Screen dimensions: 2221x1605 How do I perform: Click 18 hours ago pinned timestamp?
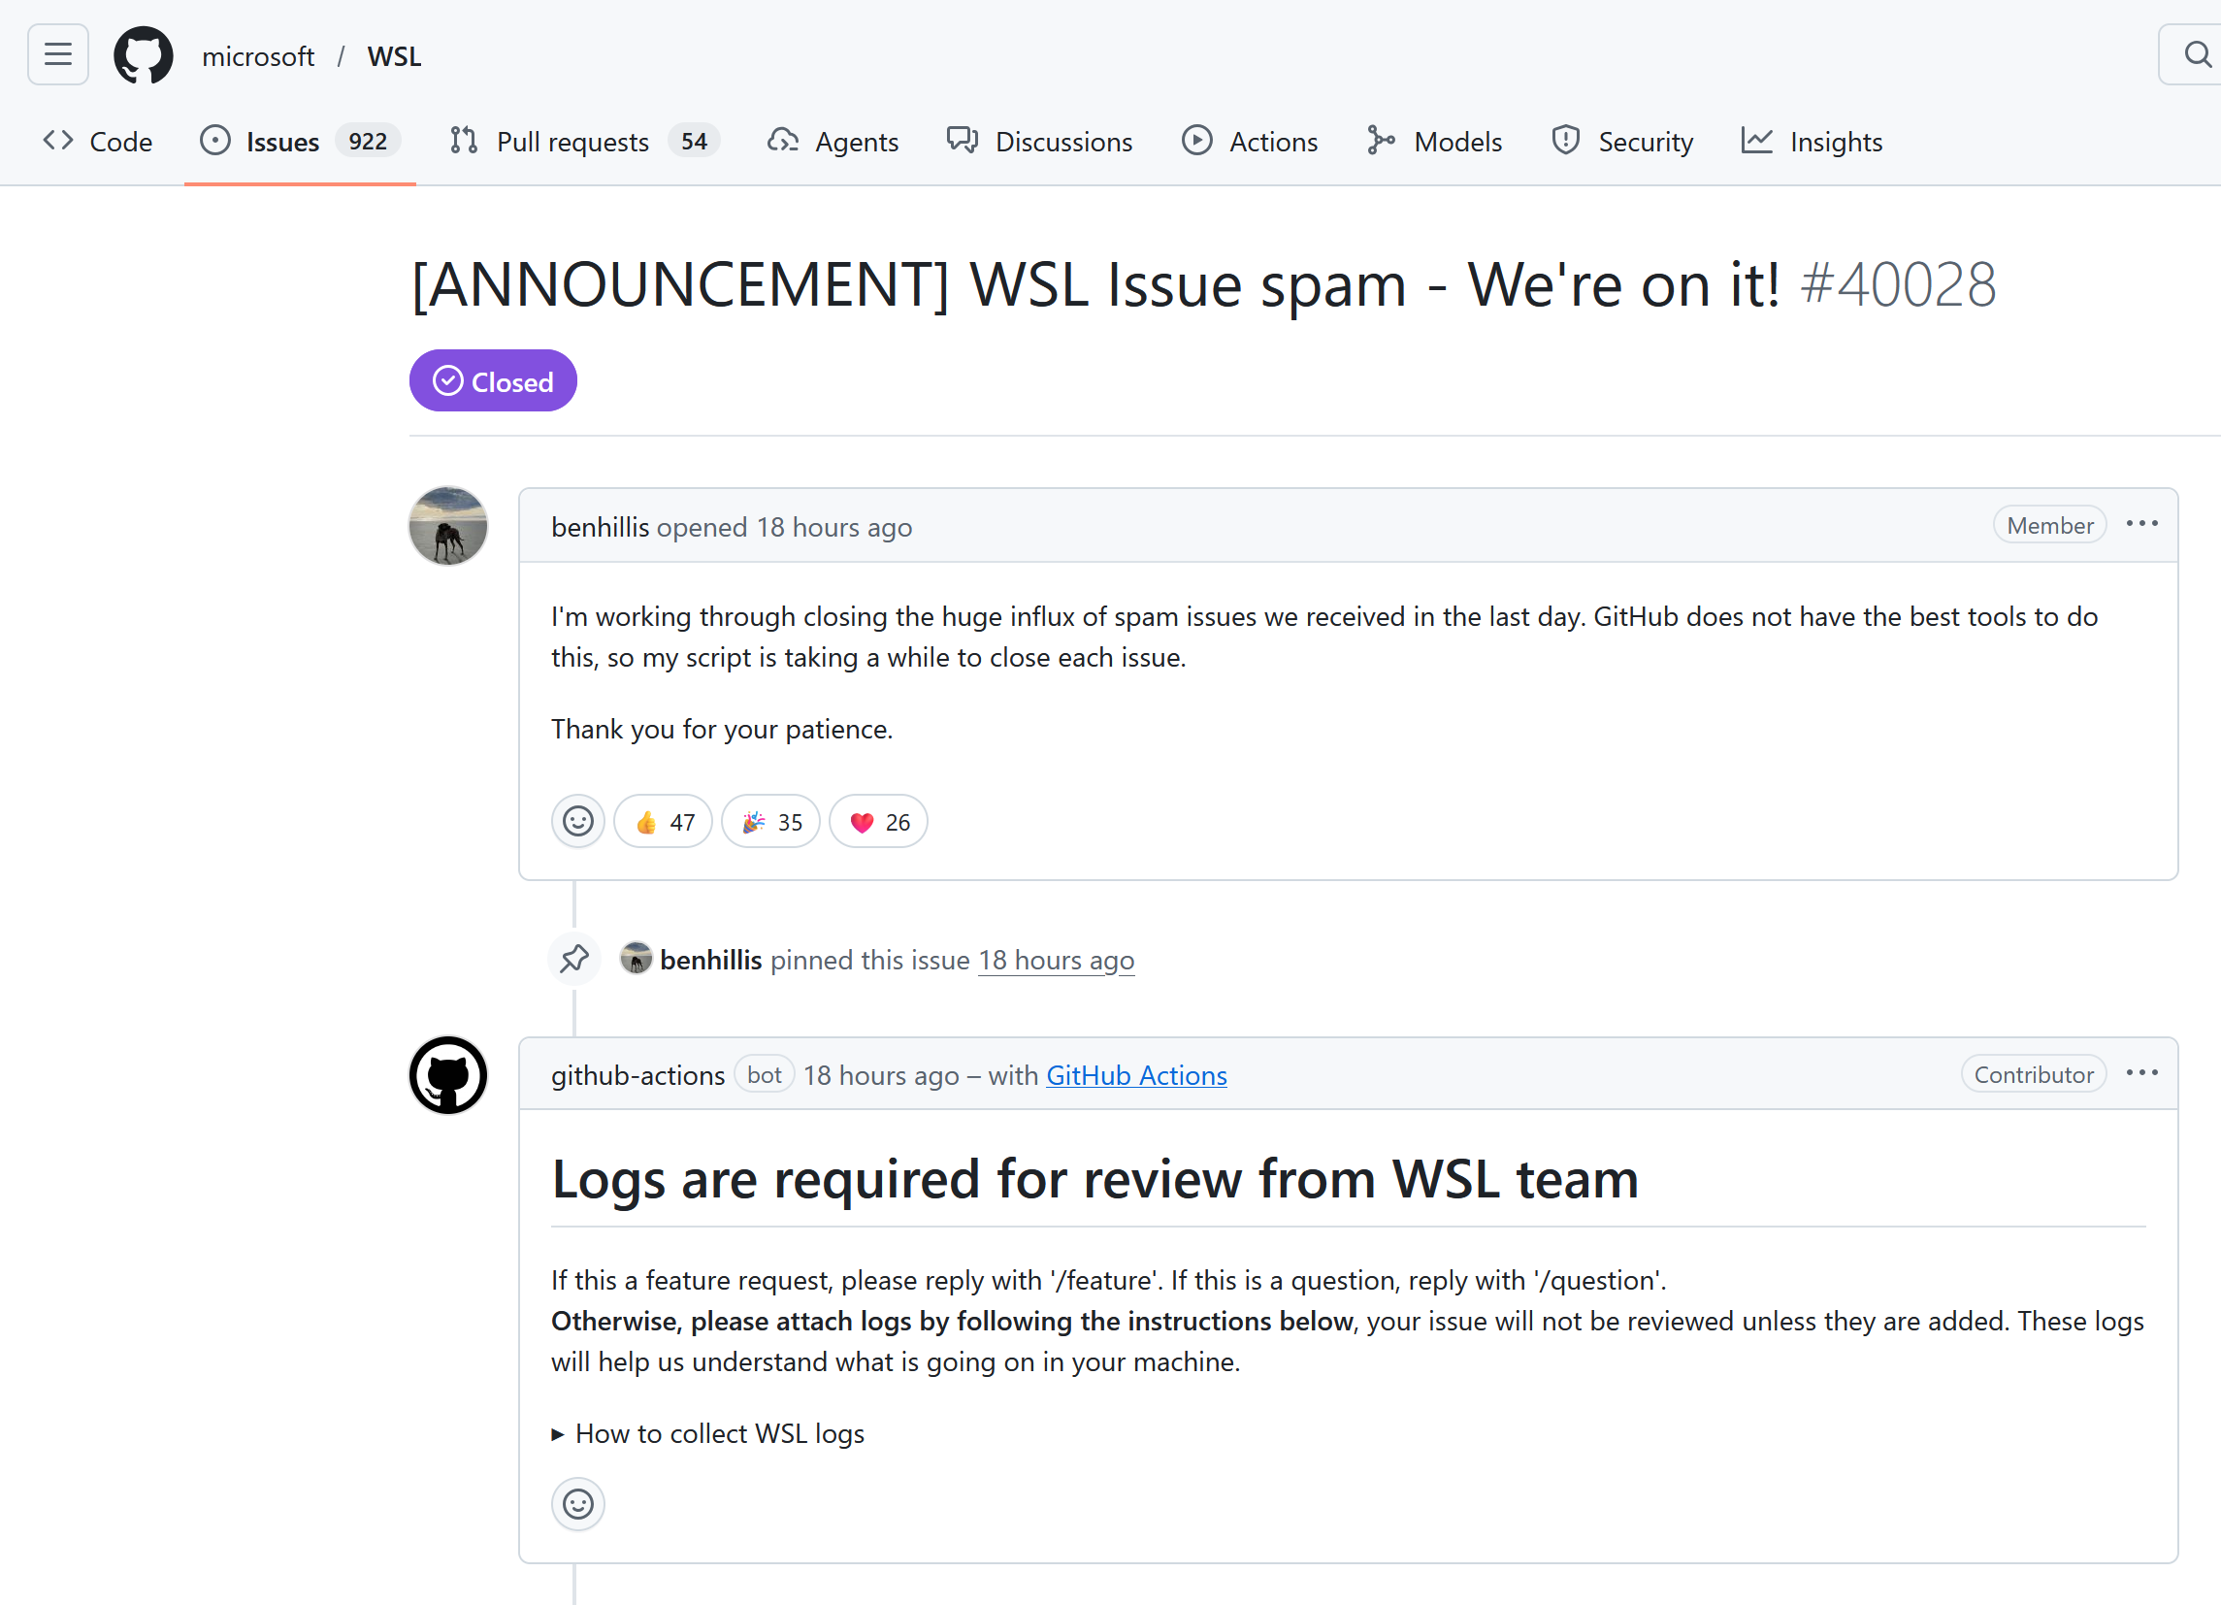click(1056, 960)
